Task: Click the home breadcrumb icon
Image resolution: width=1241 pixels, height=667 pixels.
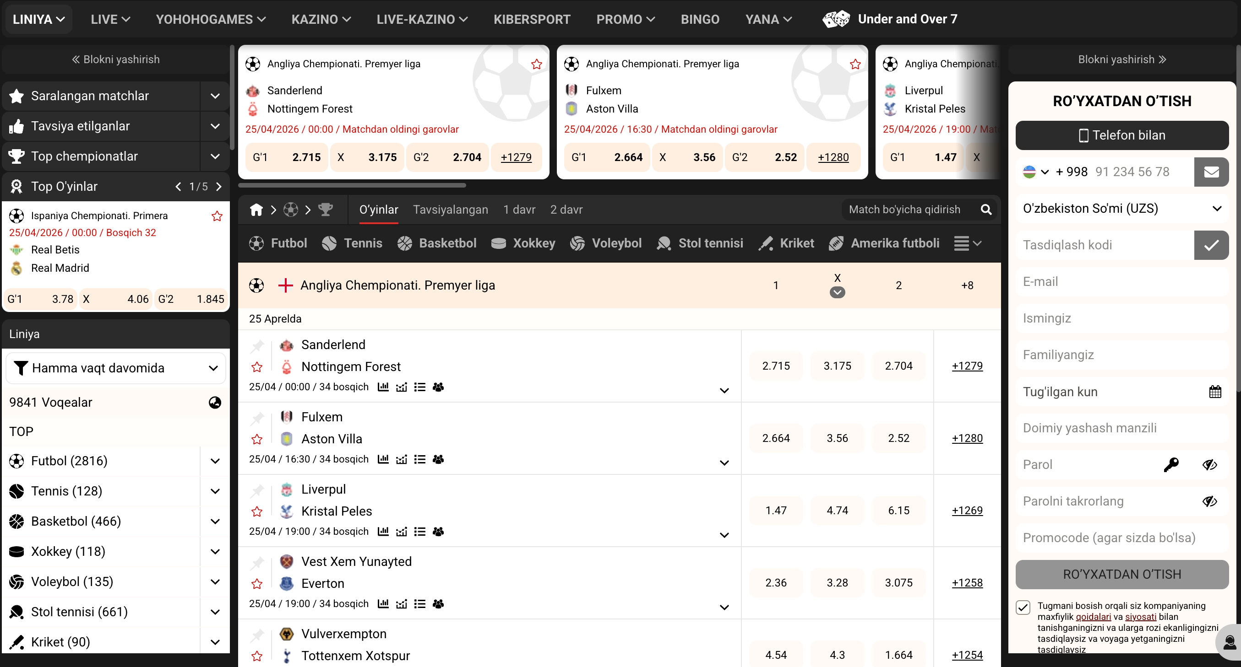Action: pos(256,210)
